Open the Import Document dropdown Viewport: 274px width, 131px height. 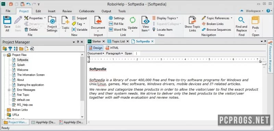click(98, 31)
